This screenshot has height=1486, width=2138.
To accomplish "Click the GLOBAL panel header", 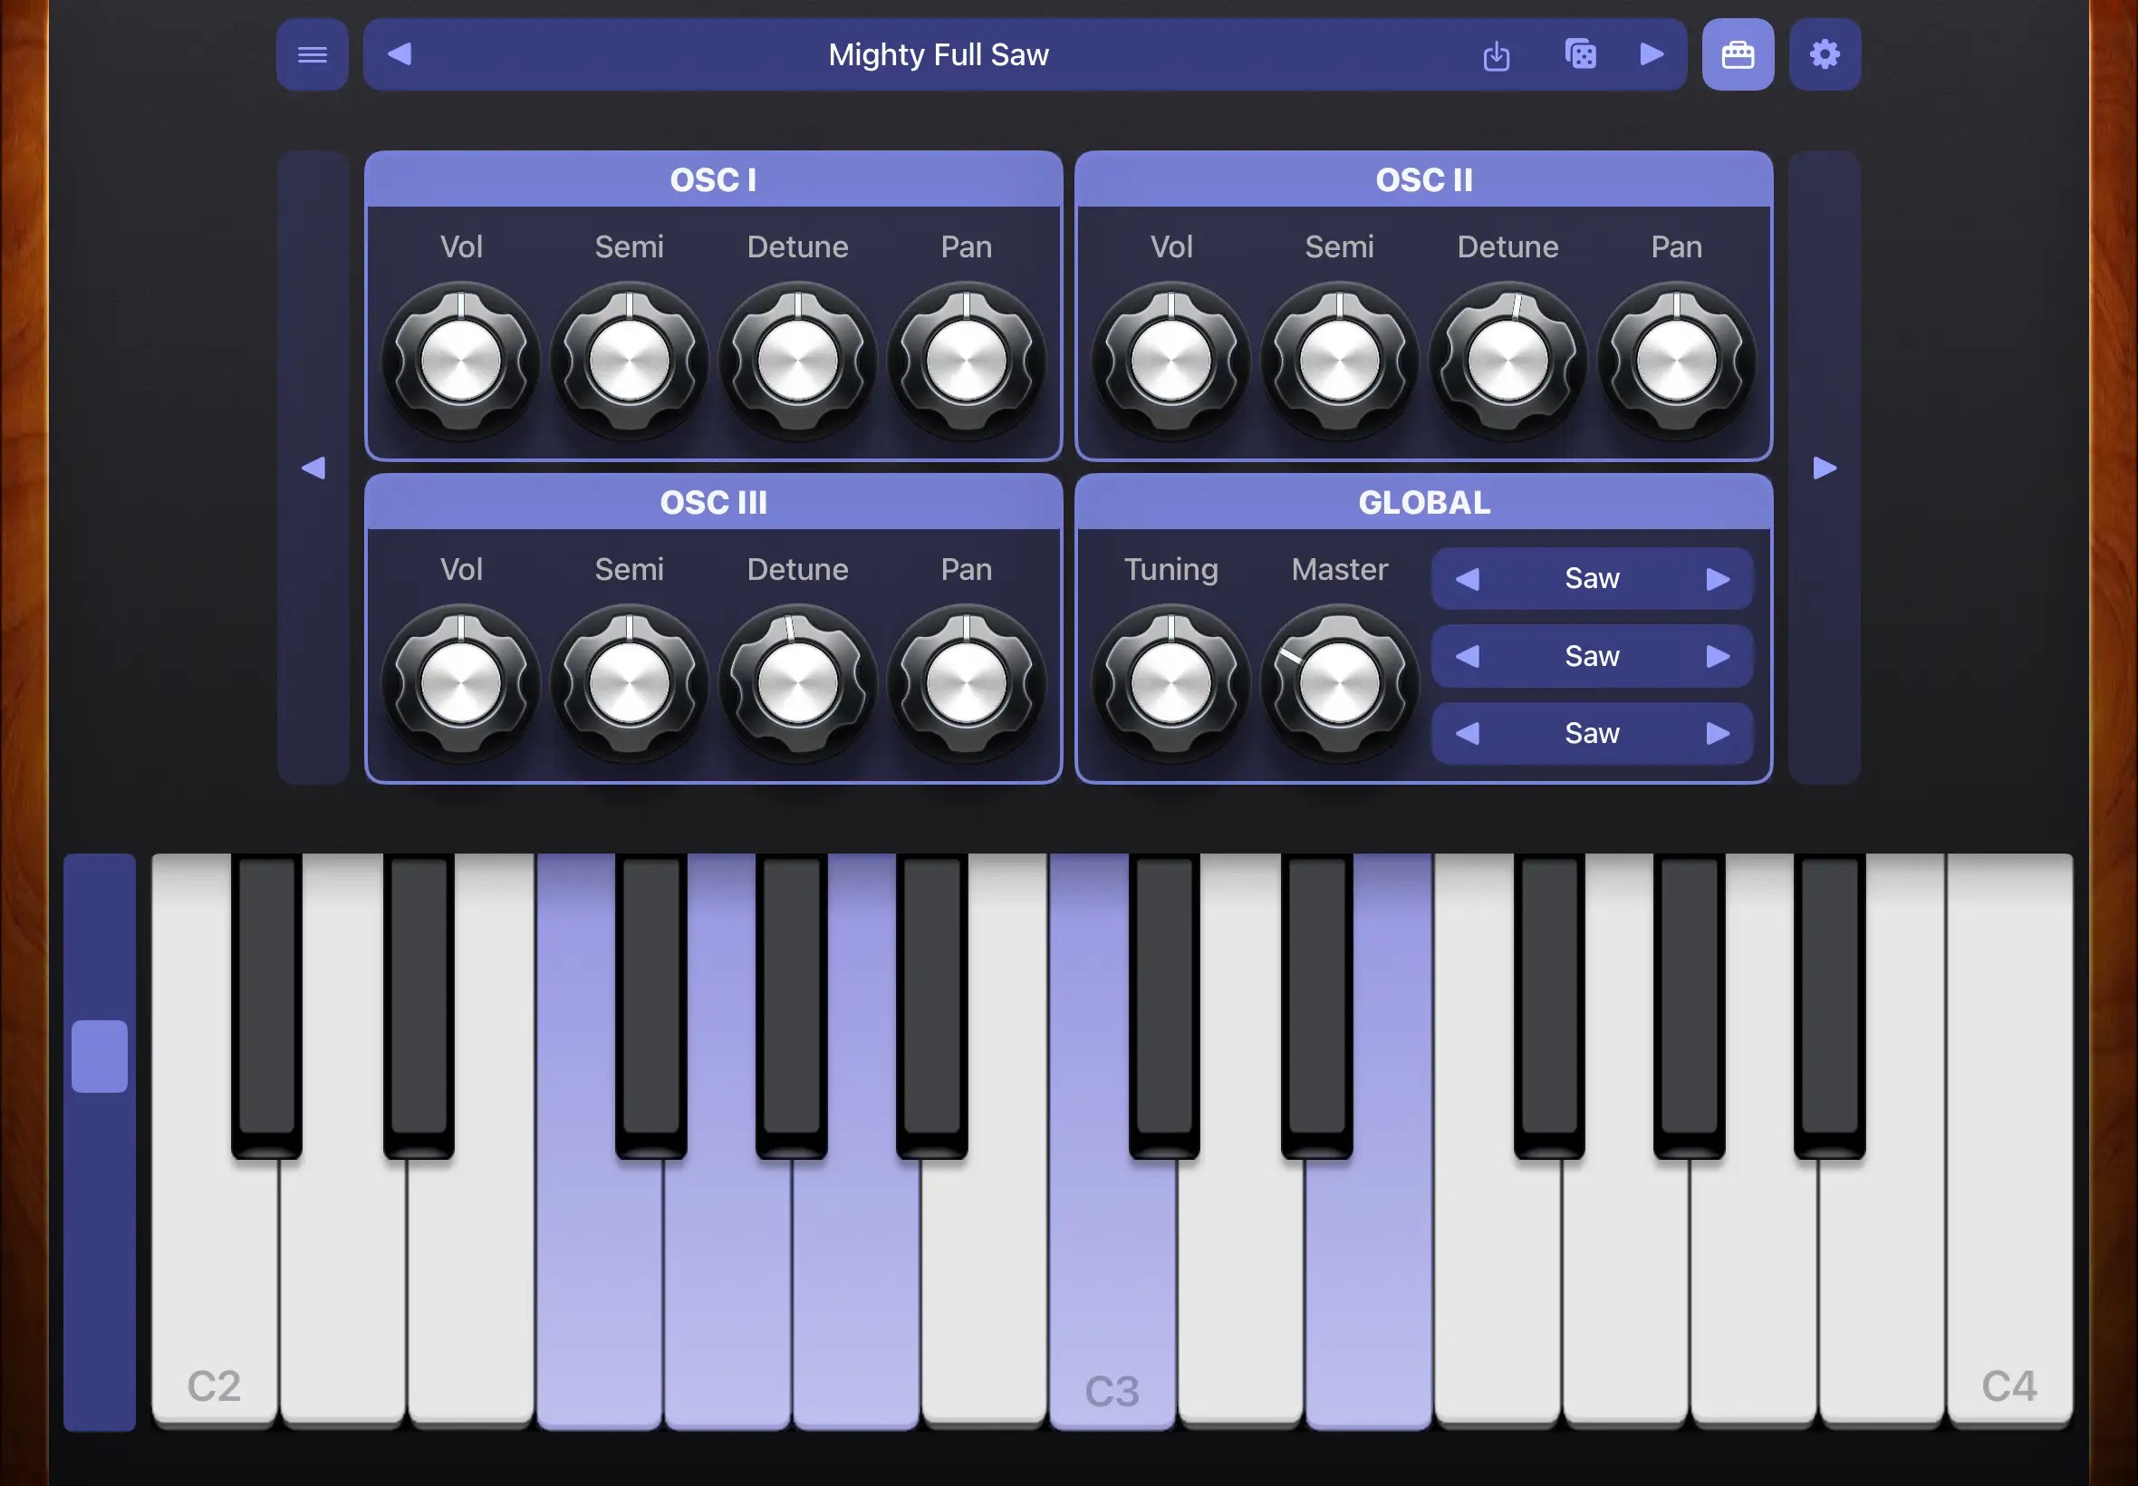I will coord(1424,503).
